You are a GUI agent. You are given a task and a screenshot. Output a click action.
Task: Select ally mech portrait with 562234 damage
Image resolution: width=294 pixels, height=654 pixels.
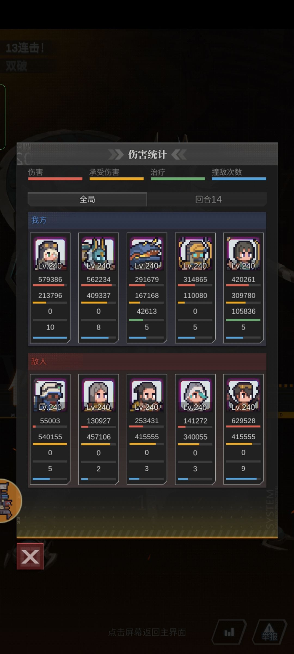[99, 253]
